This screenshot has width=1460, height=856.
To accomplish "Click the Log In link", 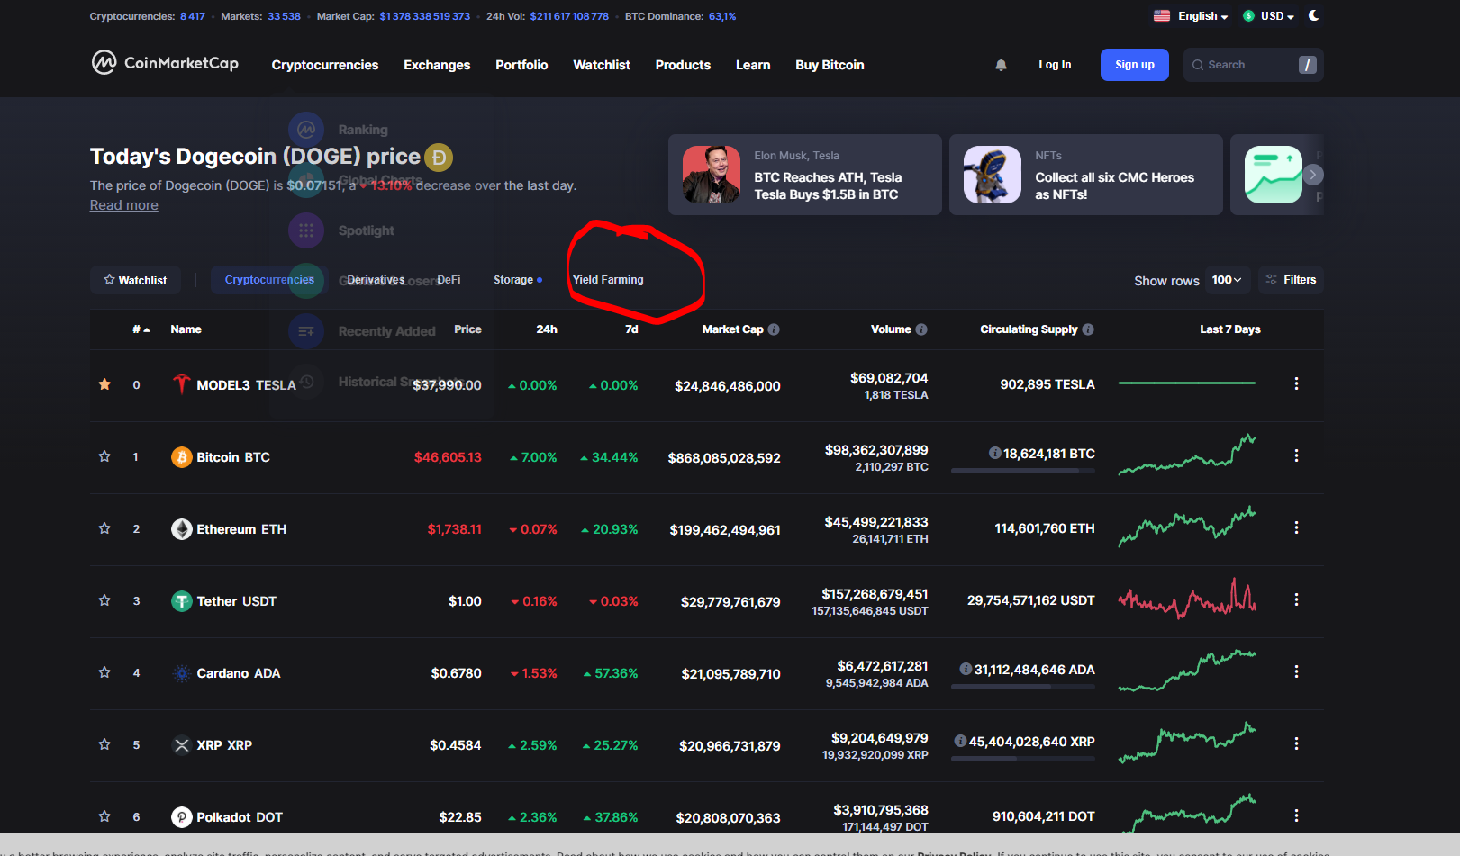I will coord(1055,65).
